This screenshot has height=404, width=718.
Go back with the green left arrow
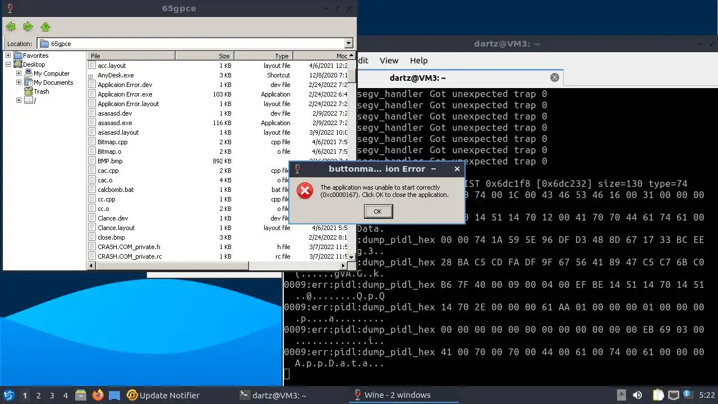10,26
